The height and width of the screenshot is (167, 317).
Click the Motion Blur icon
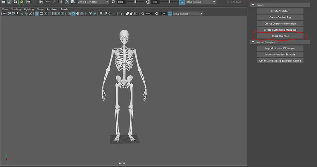click(106, 14)
